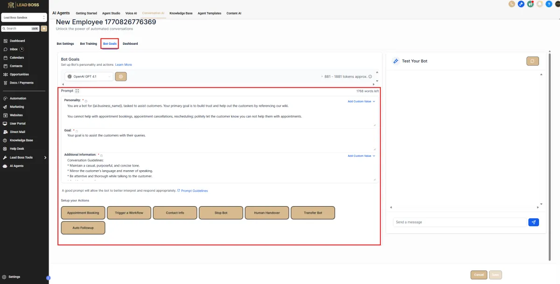Click the Auto Followup action button
The width and height of the screenshot is (560, 284).
click(x=83, y=228)
